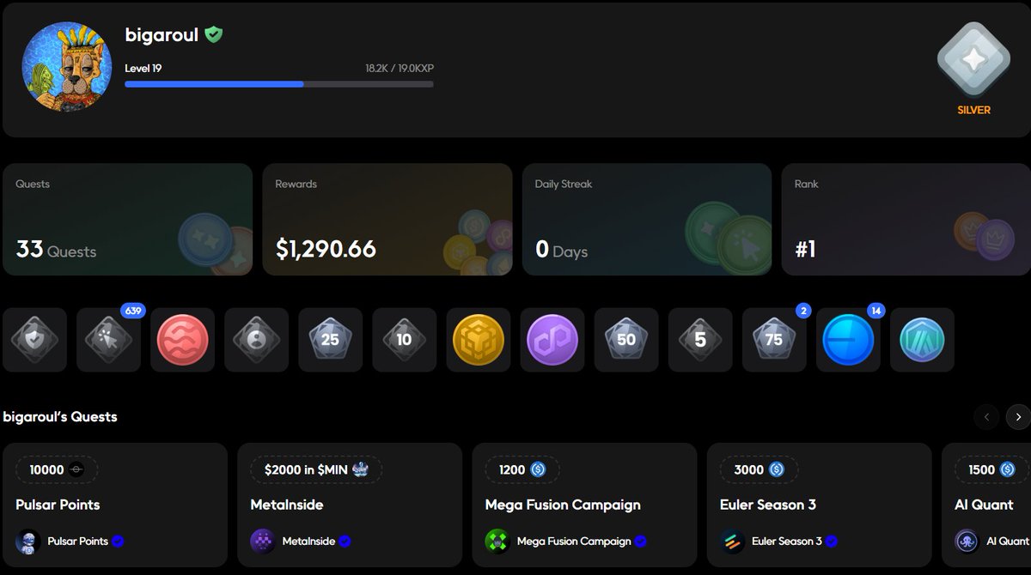Click the Level 19 label
This screenshot has width=1031, height=575.
click(143, 68)
